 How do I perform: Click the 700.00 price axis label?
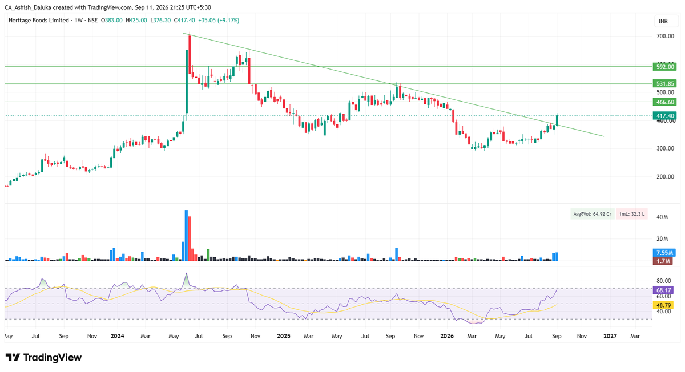click(666, 36)
